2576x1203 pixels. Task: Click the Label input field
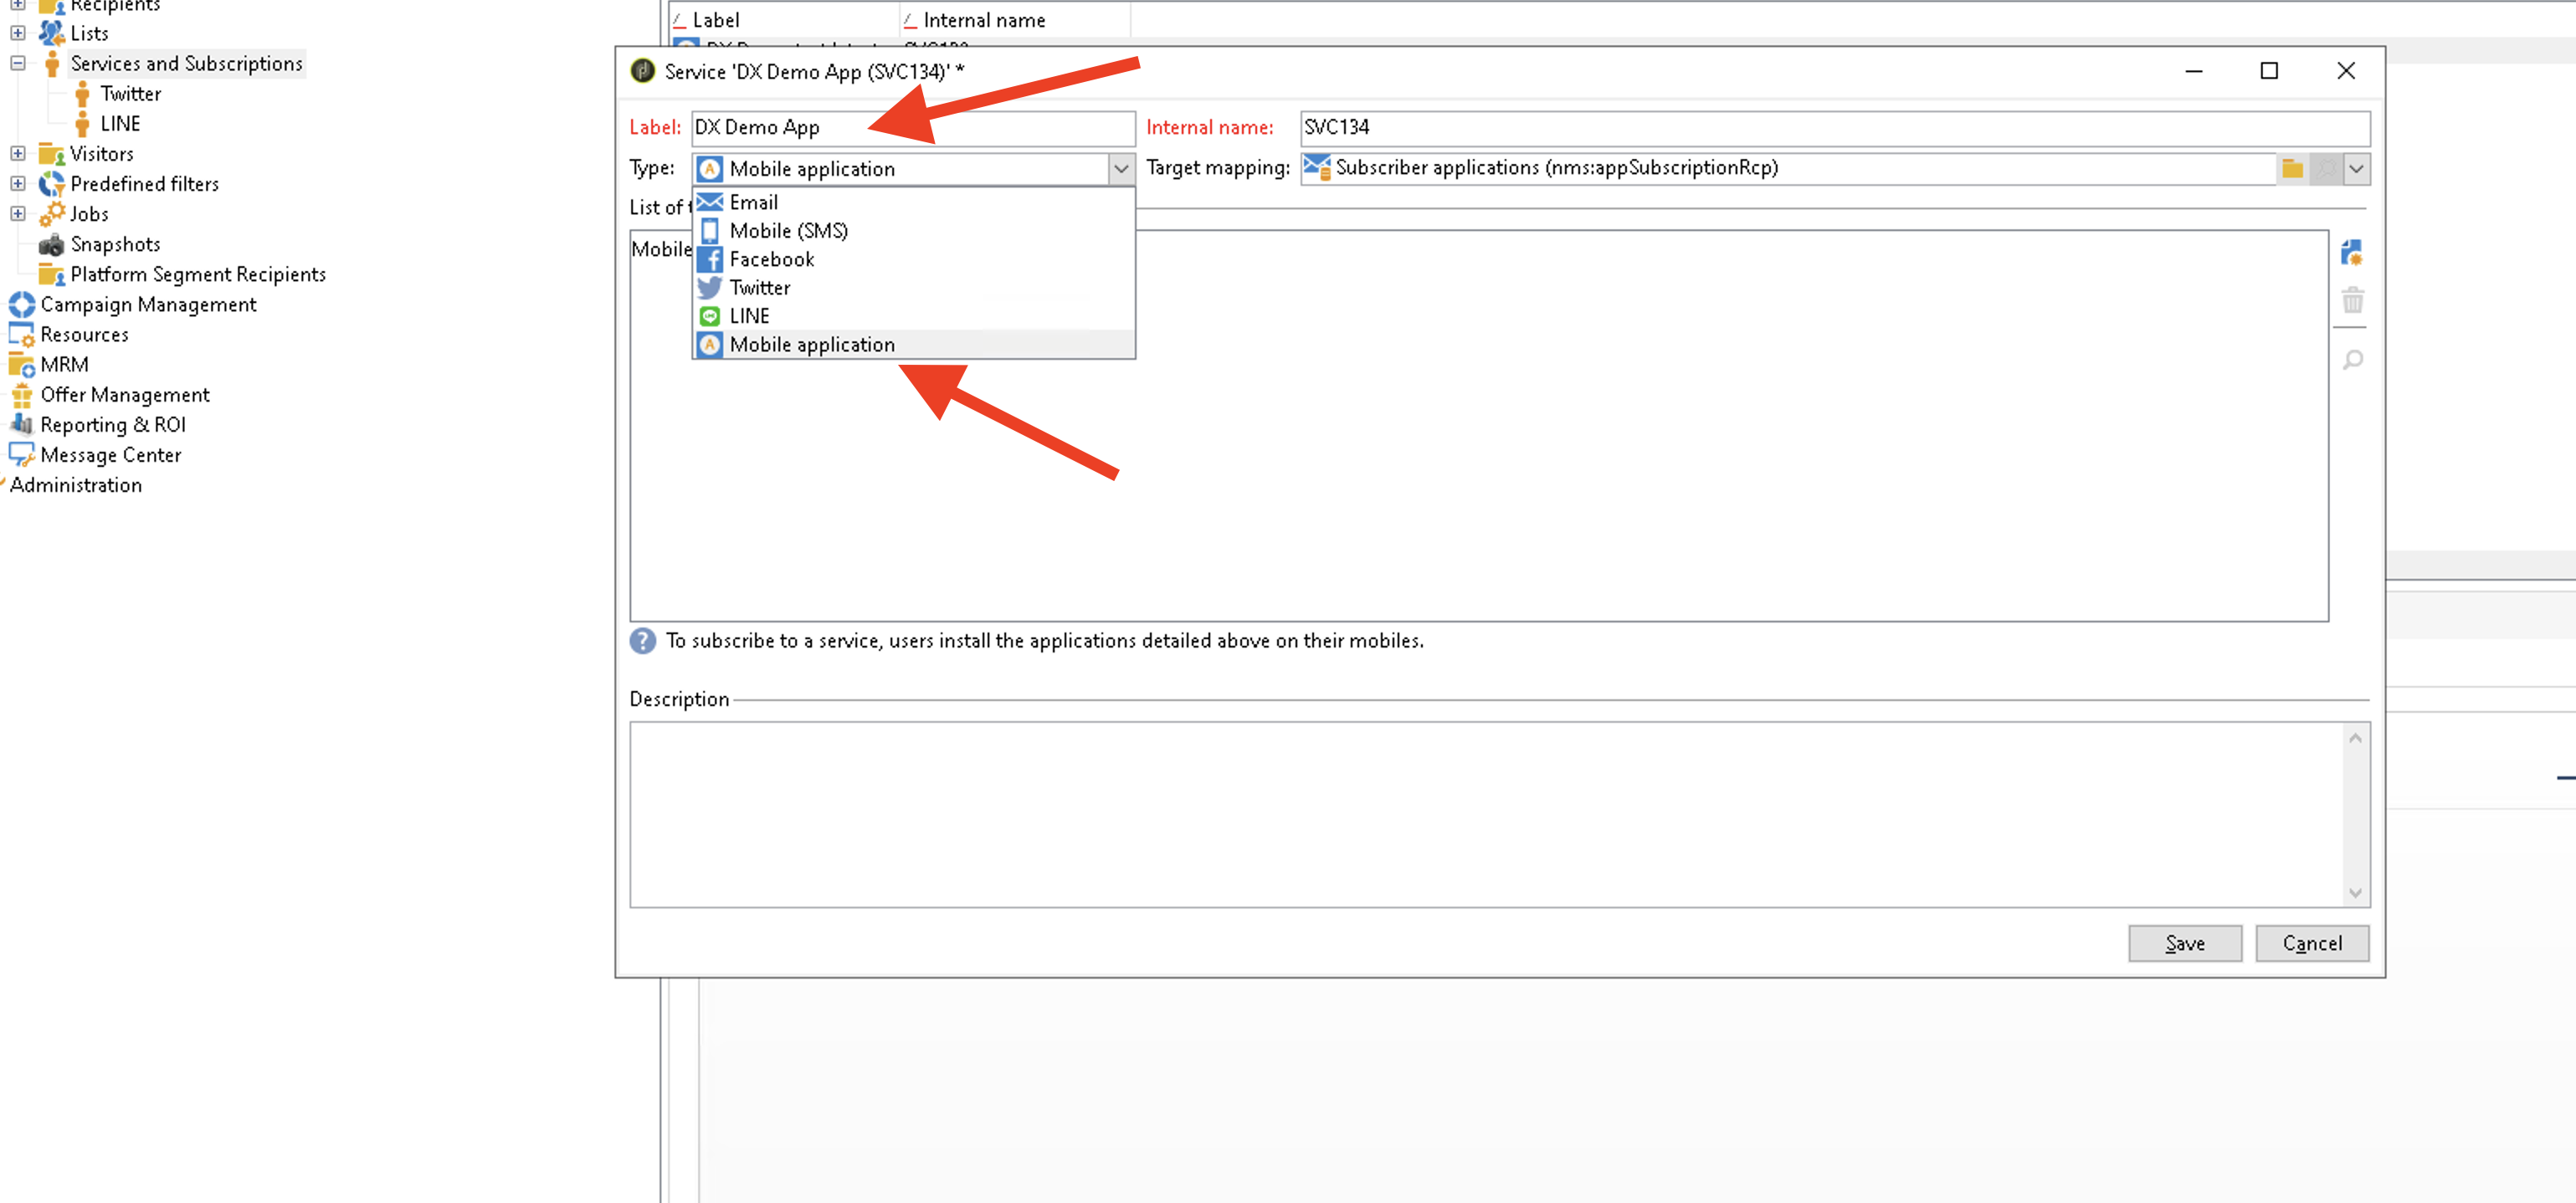(913, 128)
